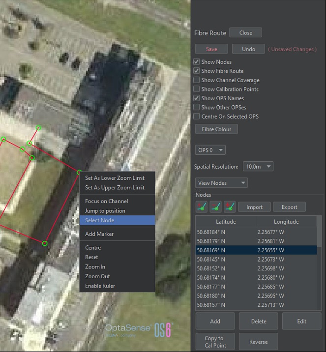Click the Delete node button
Screen dimensions: 326x352
[259, 321]
